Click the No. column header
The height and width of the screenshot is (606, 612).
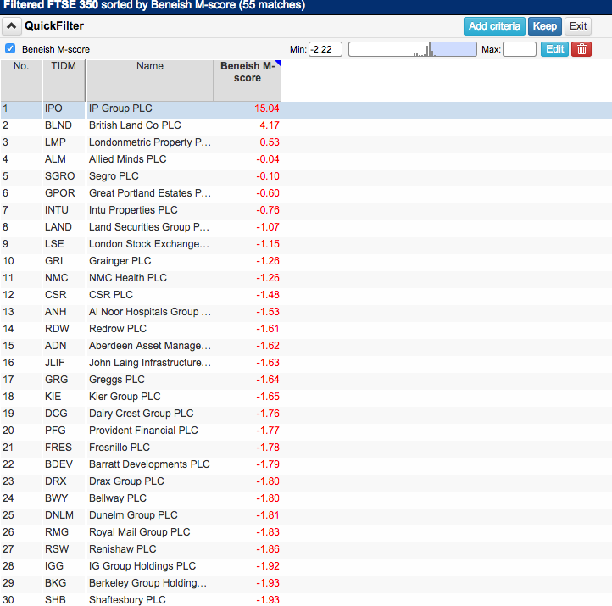[x=21, y=81]
